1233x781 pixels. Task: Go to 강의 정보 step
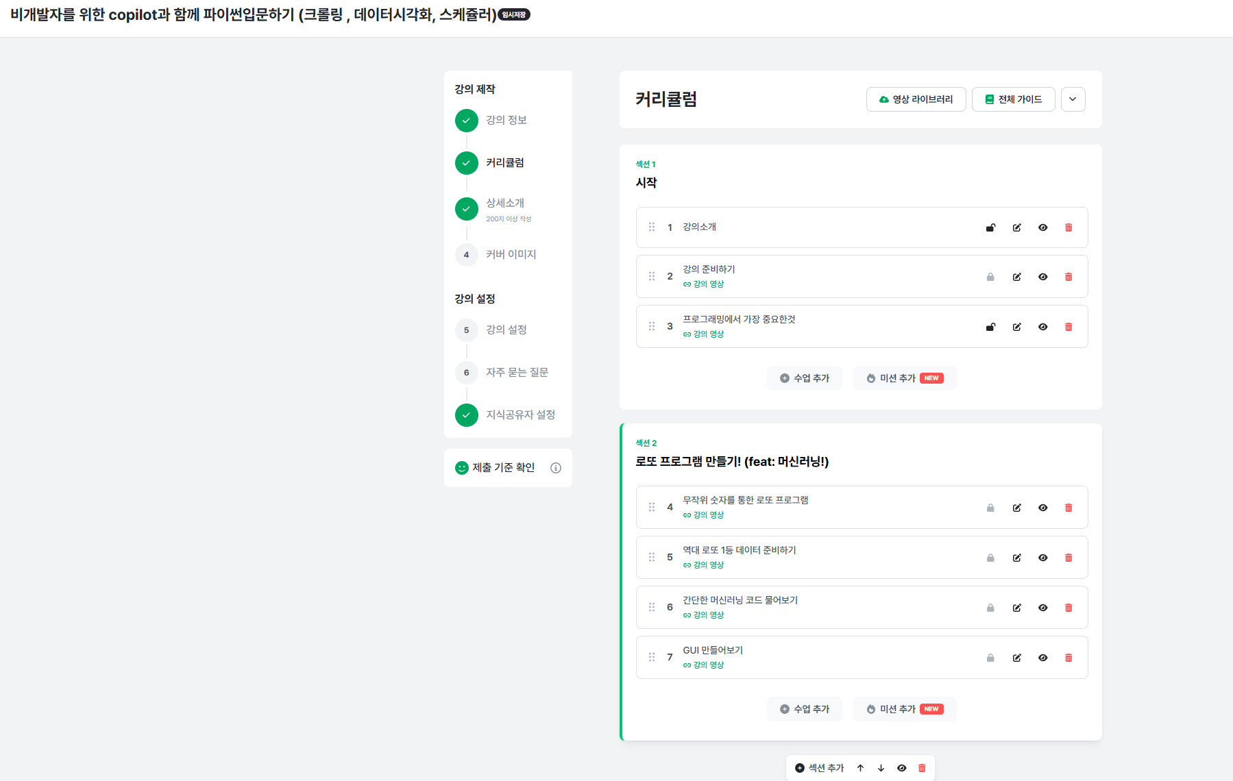[x=506, y=120]
